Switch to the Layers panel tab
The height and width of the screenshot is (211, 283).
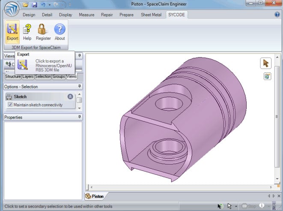click(28, 77)
